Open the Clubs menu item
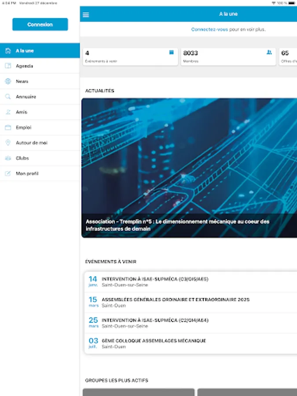The width and height of the screenshot is (297, 396). click(x=40, y=158)
